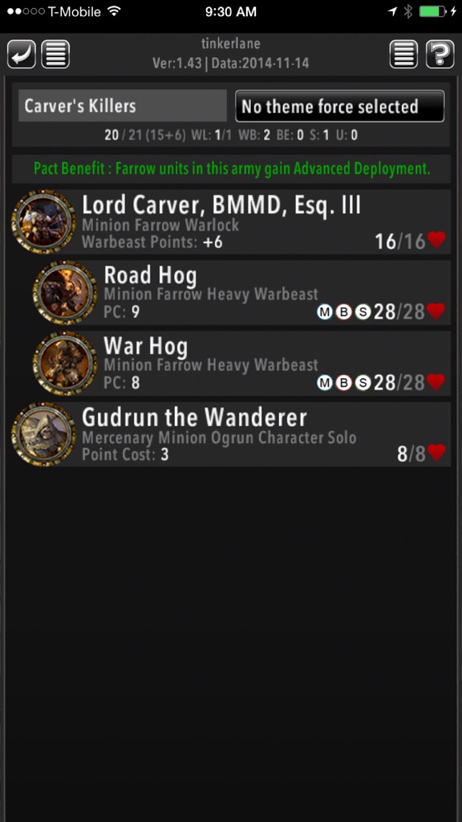This screenshot has height=822, width=462.
Task: Open the right-side list menu icon
Action: tap(404, 54)
